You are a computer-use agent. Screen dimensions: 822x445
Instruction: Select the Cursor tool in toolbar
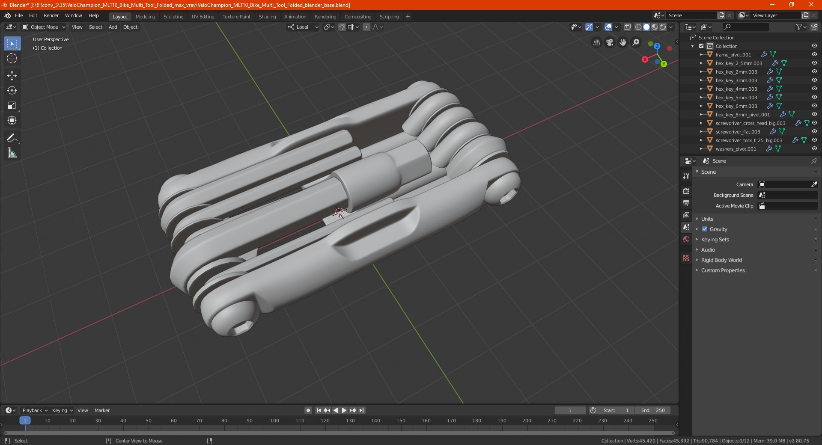pyautogui.click(x=12, y=58)
